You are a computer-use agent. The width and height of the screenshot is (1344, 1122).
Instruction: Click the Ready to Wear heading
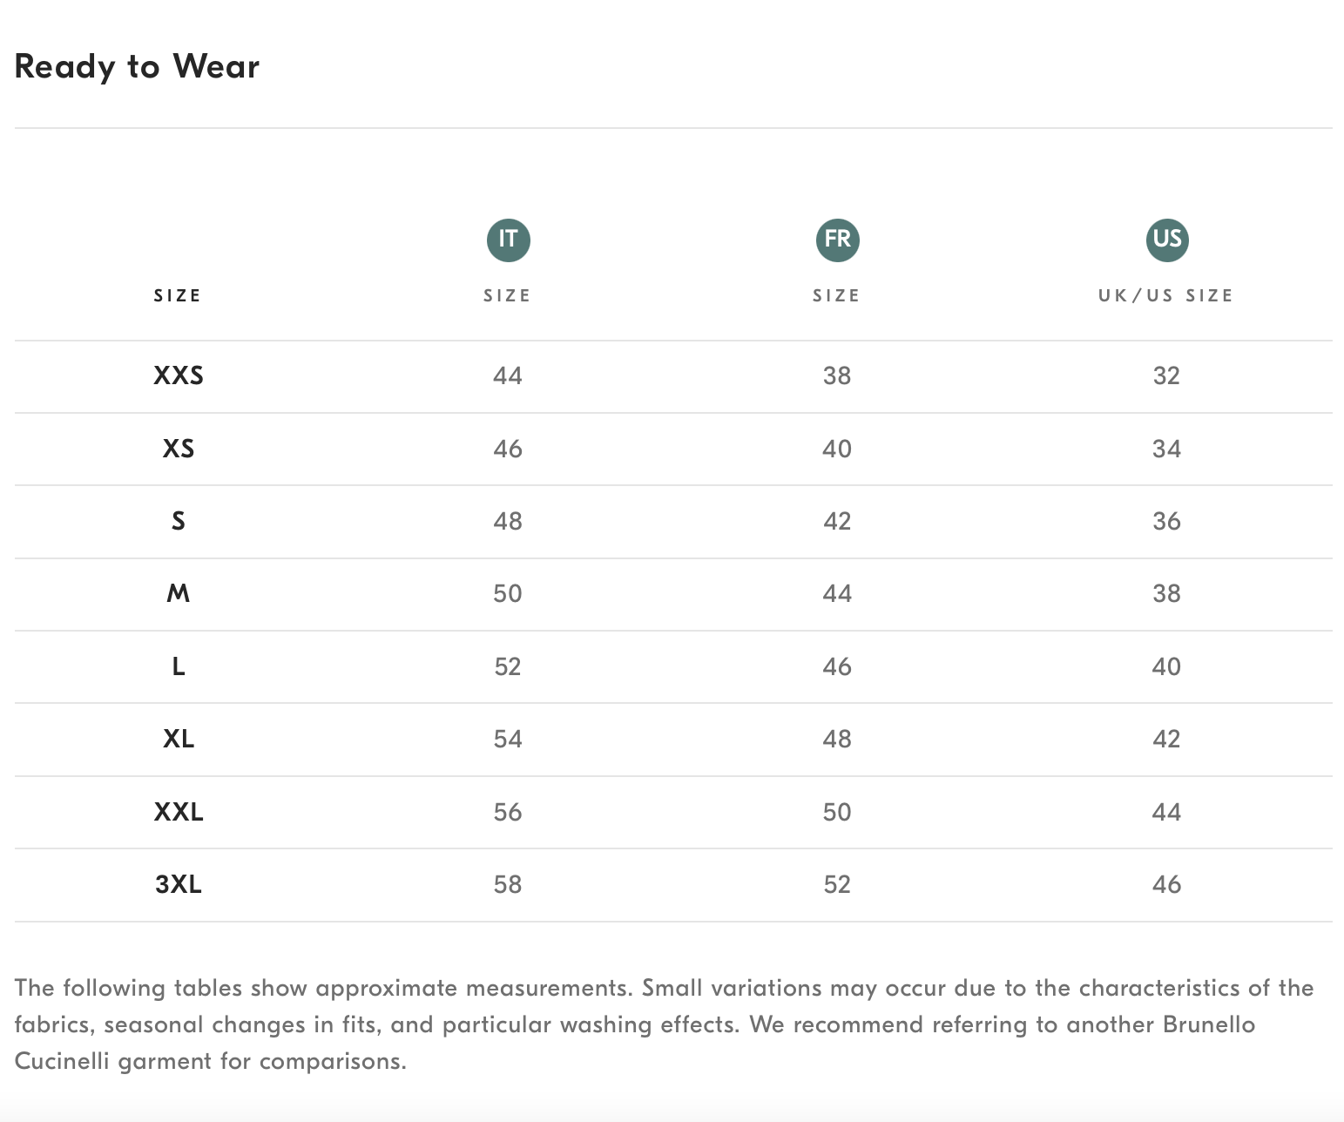point(137,67)
